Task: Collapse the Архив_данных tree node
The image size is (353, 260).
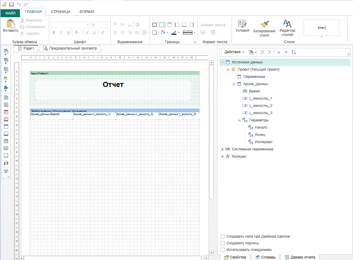Action: tap(234, 84)
